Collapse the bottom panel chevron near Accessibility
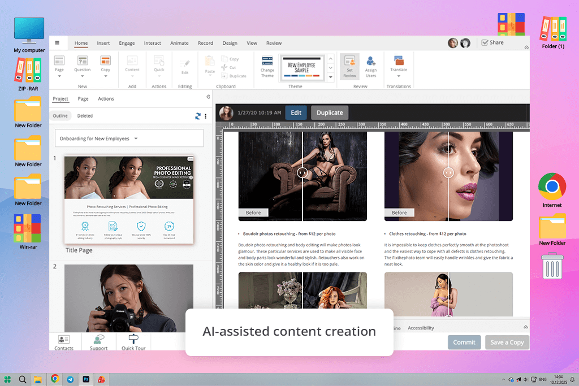This screenshot has width=579, height=386. click(x=526, y=327)
